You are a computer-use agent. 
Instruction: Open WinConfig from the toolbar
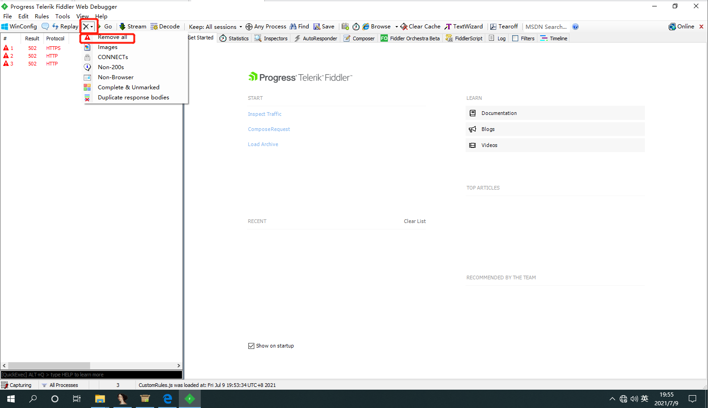click(19, 27)
